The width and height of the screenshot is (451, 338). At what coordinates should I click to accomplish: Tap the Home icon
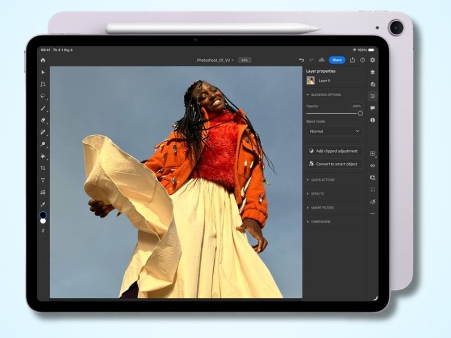coord(42,60)
